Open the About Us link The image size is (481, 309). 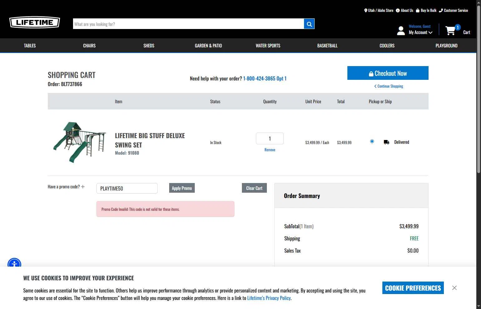point(405,10)
